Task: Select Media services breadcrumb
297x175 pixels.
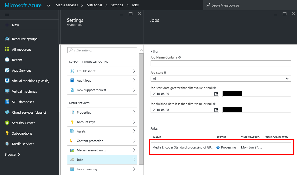Action: (67, 5)
